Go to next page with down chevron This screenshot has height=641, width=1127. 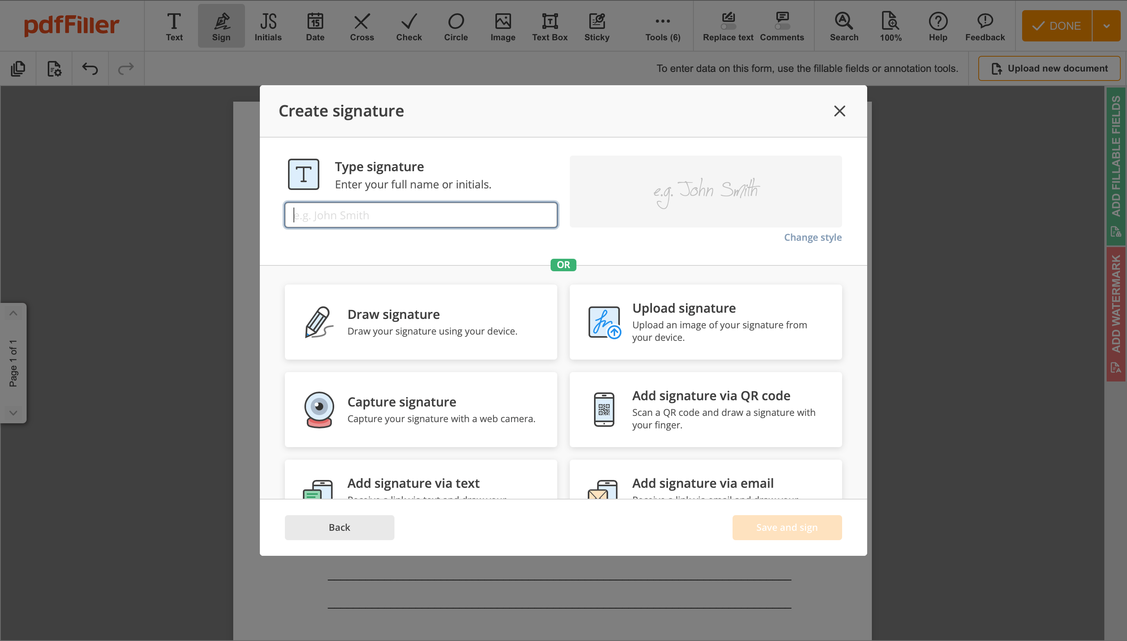tap(13, 412)
